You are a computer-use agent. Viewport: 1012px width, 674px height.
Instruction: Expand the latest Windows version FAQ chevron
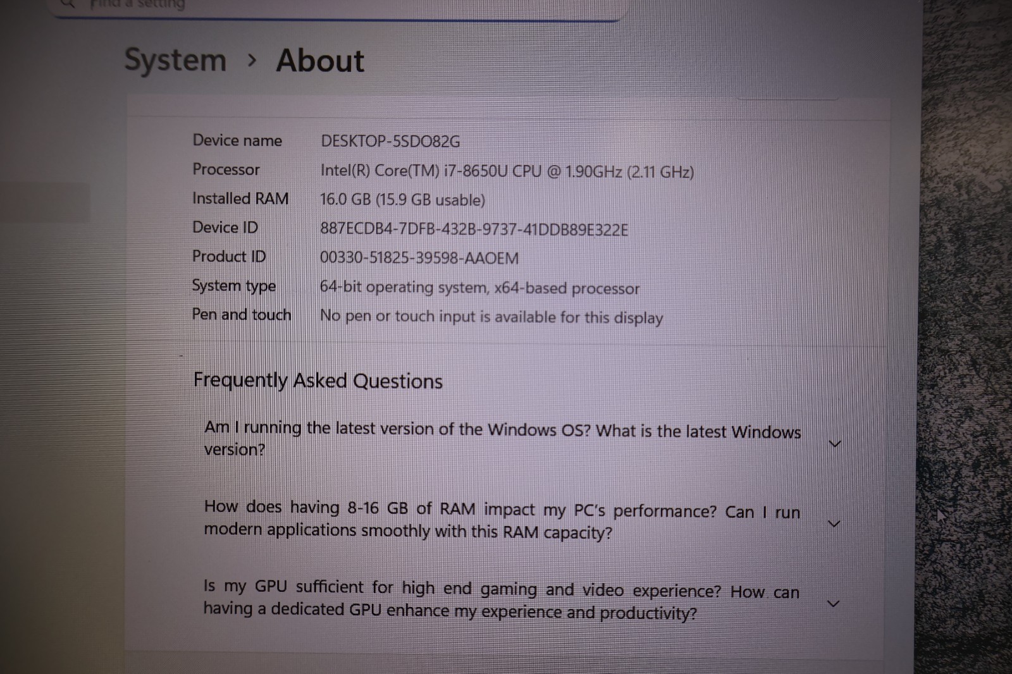pyautogui.click(x=834, y=444)
